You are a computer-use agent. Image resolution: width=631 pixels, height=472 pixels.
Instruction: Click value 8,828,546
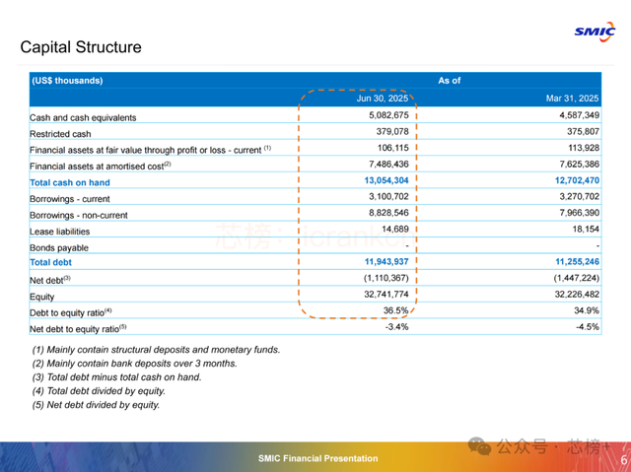coord(388,213)
